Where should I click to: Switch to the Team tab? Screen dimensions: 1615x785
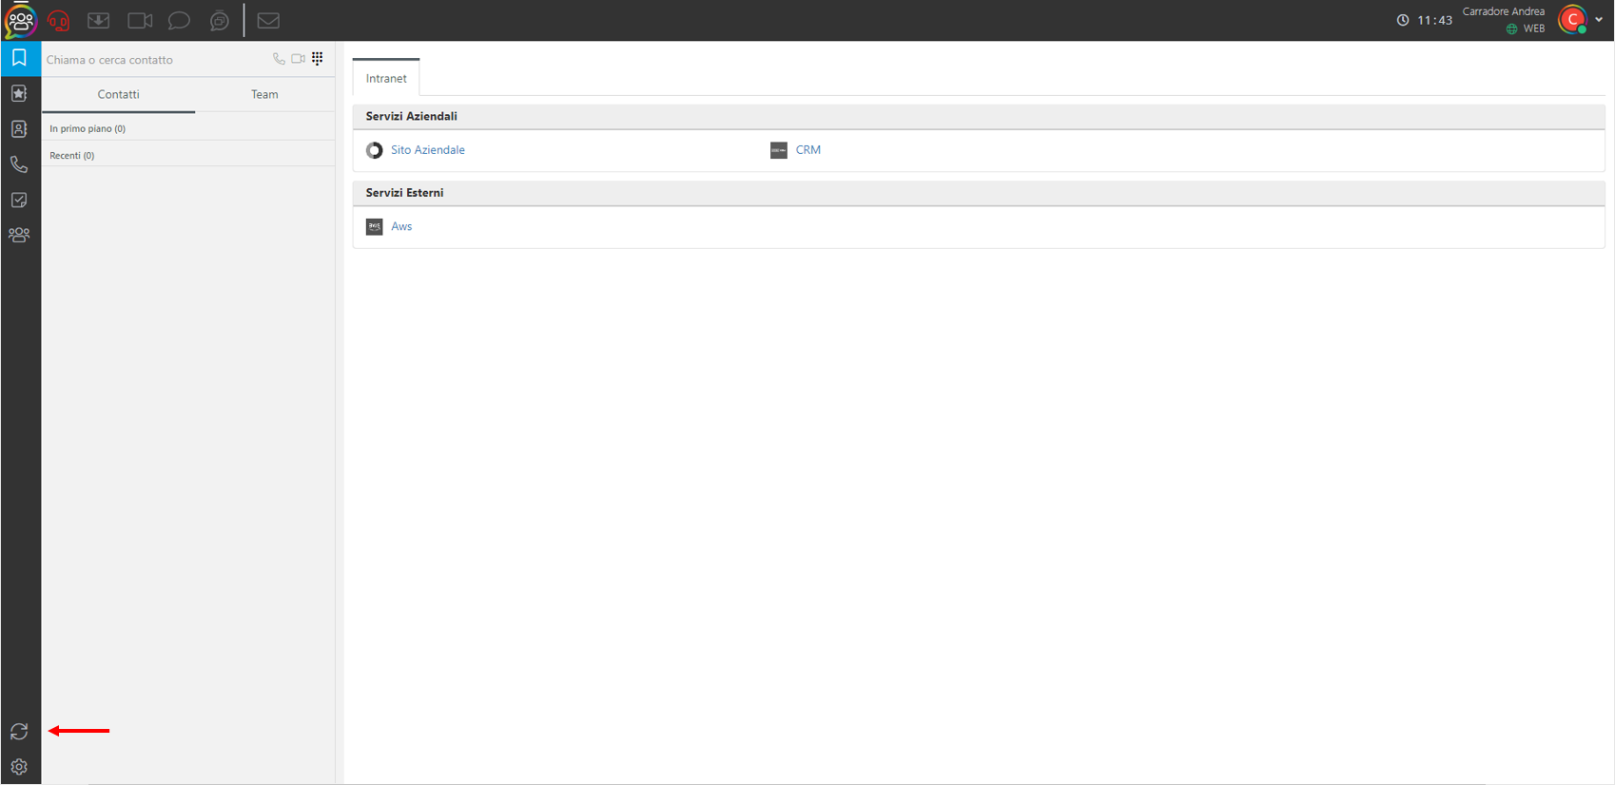[x=264, y=94]
